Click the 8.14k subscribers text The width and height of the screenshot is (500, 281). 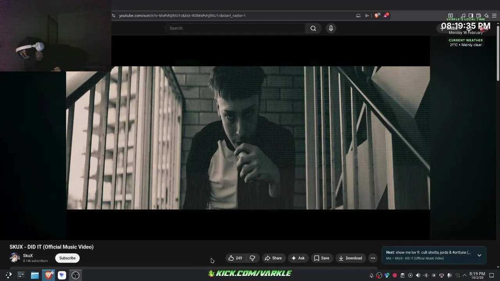[35, 261]
